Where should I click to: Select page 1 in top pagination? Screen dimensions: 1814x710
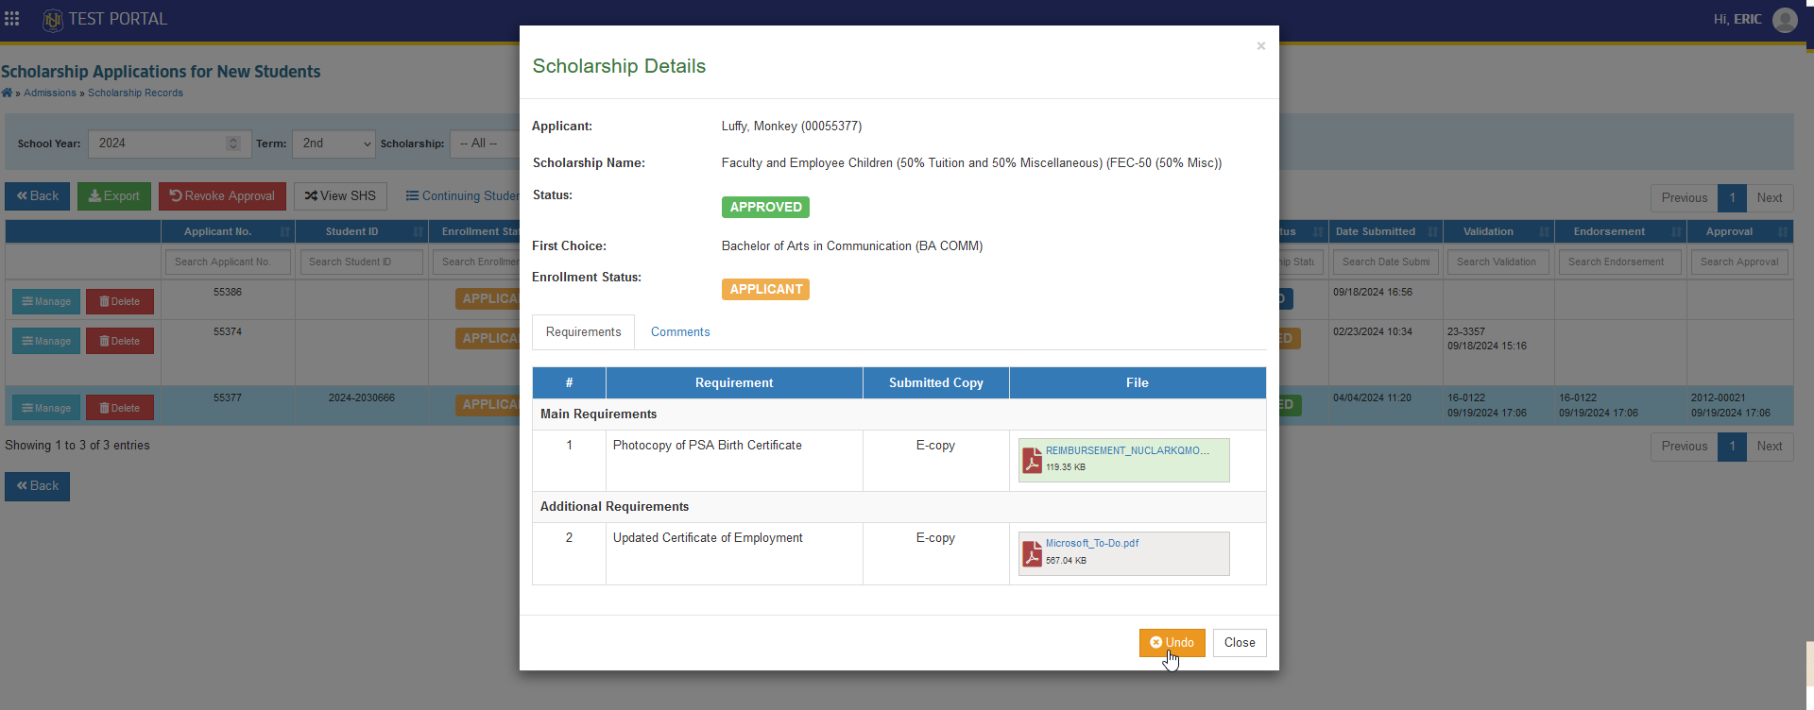(x=1733, y=198)
